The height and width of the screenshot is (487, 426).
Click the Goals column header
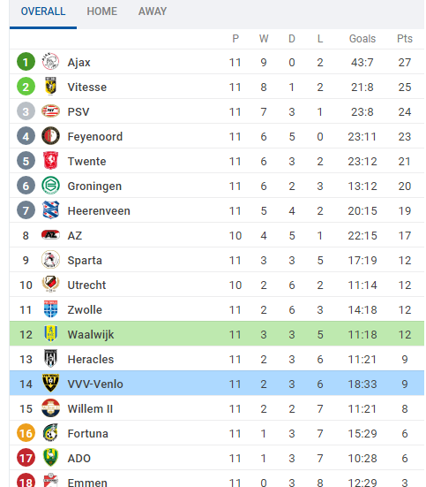(362, 39)
